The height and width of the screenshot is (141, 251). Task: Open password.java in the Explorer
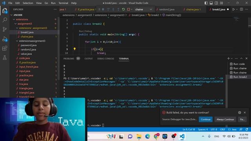pos(29,45)
